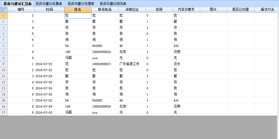The image size is (279, 139).
Task: Click 'you' phone cell in row 8
Action: [105, 58]
